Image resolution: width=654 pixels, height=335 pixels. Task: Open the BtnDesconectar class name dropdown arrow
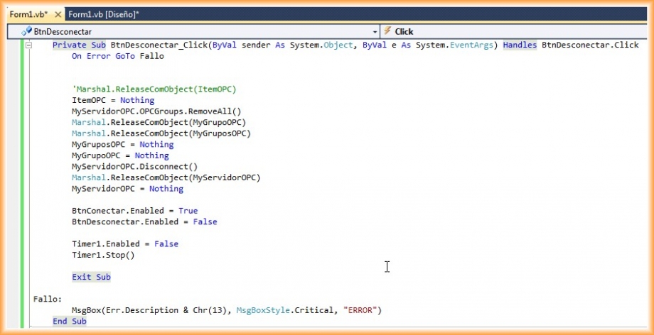tap(375, 31)
